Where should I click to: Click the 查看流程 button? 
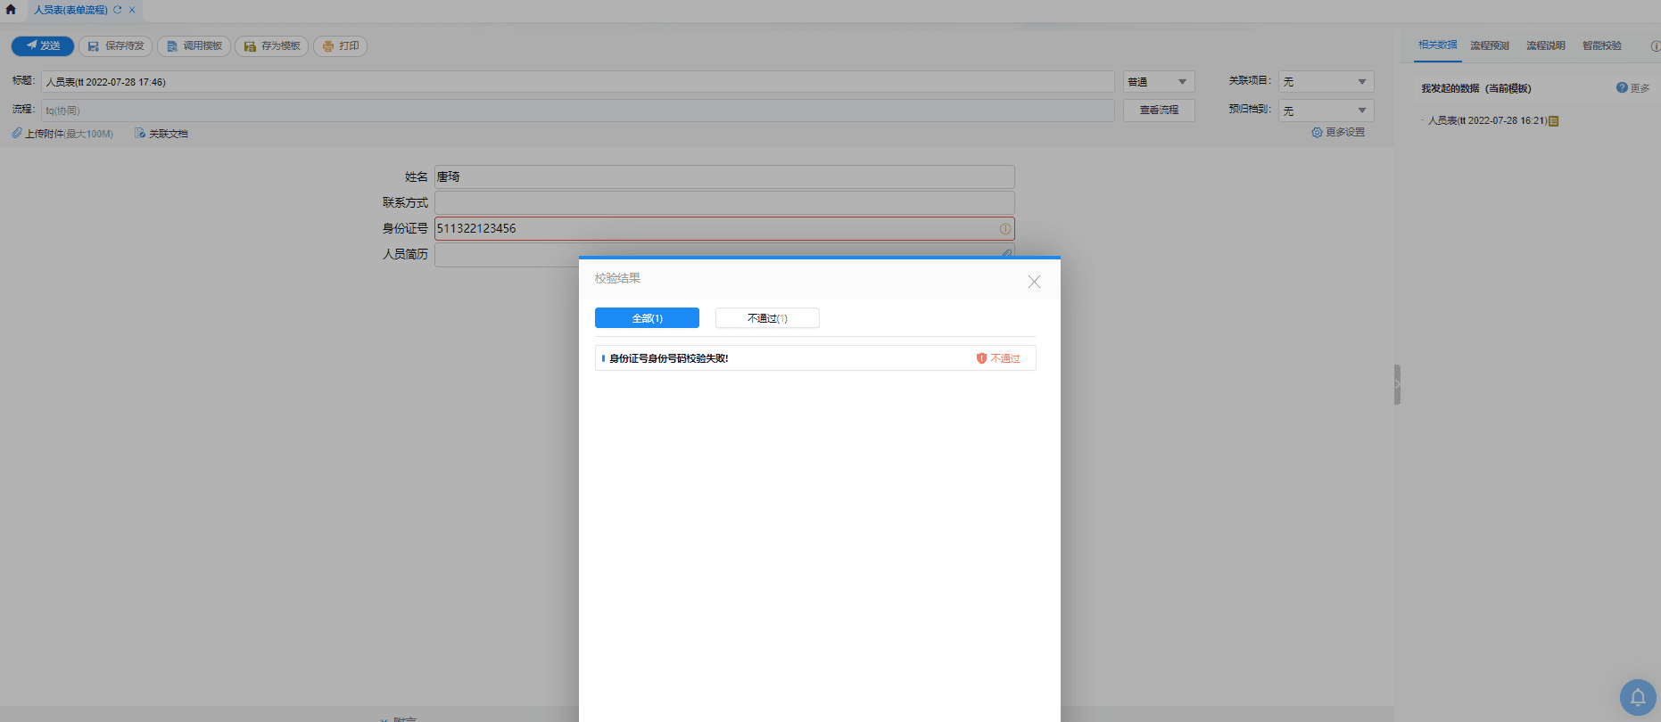[1159, 111]
